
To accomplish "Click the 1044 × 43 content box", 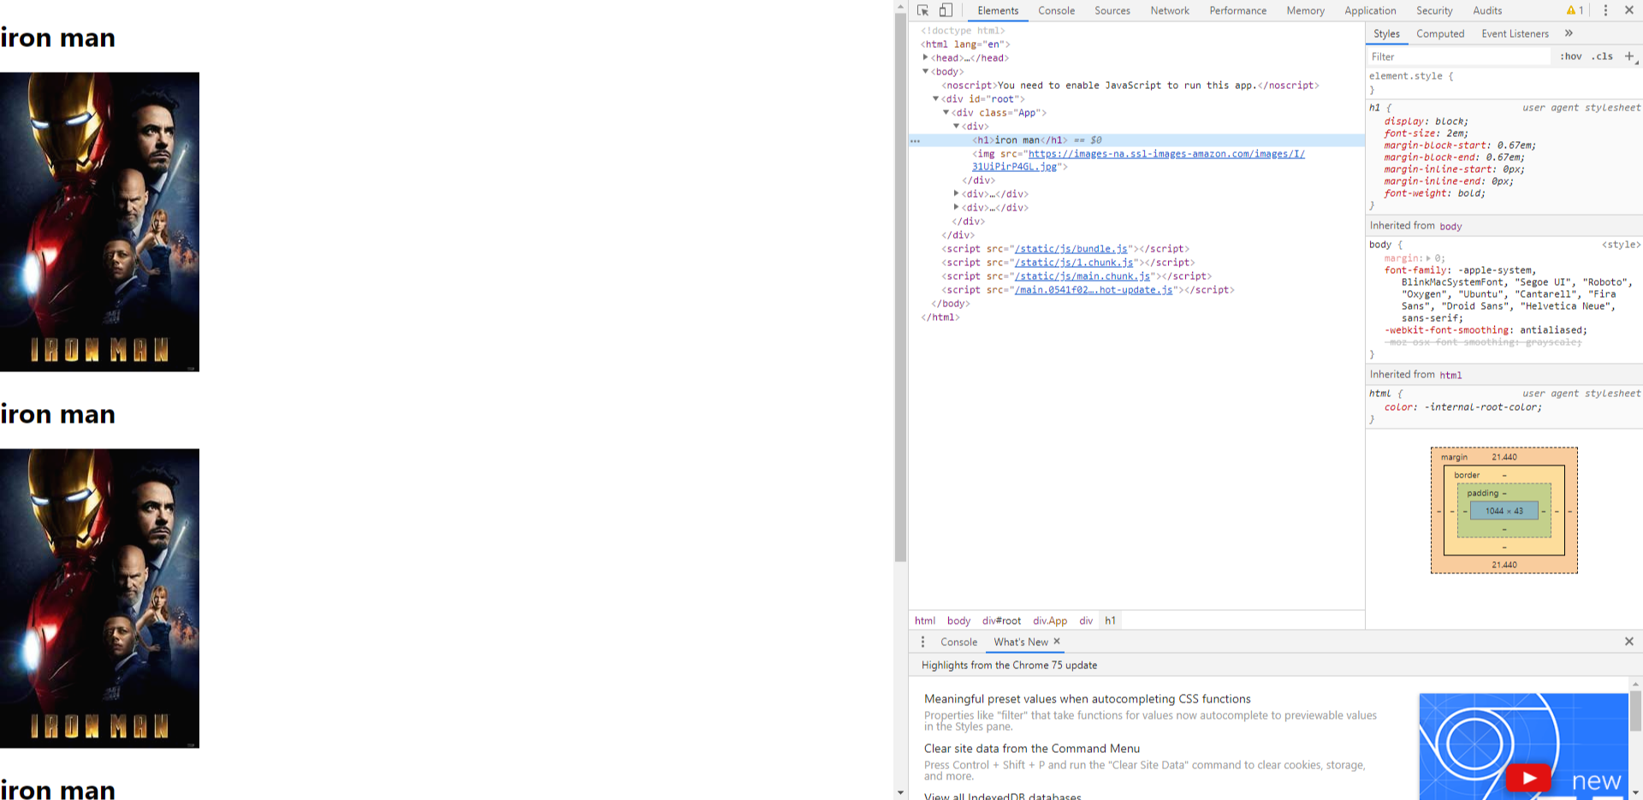I will (1504, 511).
